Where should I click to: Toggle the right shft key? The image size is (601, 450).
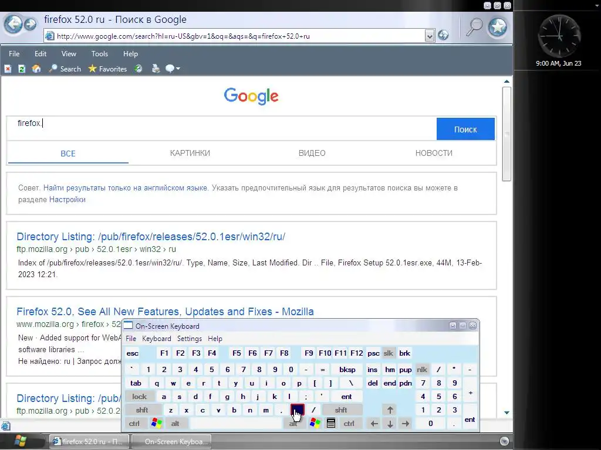coord(341,410)
